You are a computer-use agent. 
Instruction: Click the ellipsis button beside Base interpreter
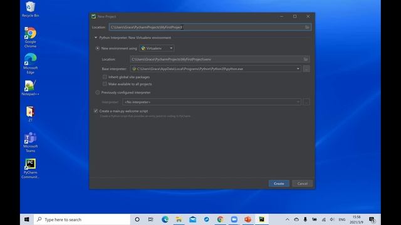[x=306, y=69]
